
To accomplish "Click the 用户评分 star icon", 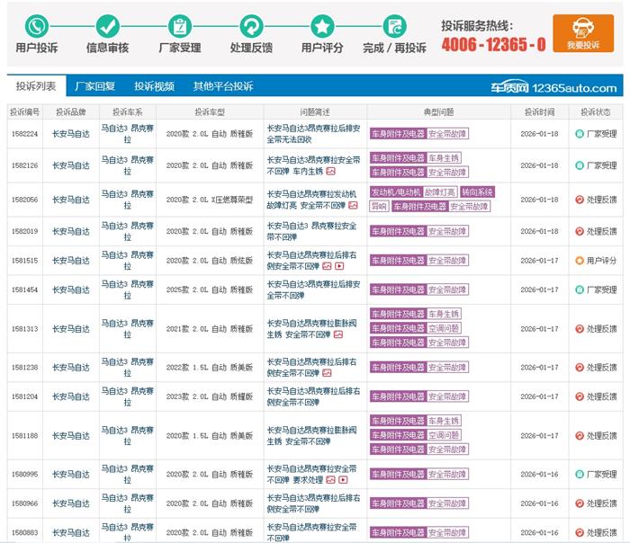I will point(322,25).
